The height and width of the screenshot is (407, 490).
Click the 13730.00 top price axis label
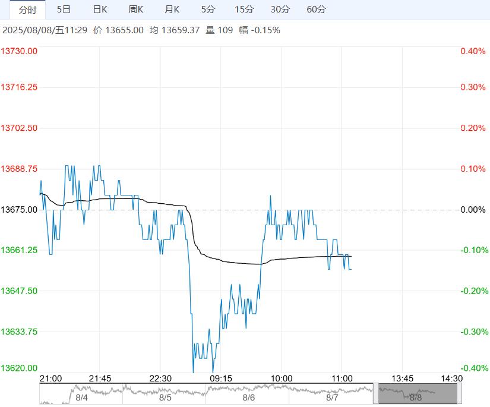(x=20, y=51)
